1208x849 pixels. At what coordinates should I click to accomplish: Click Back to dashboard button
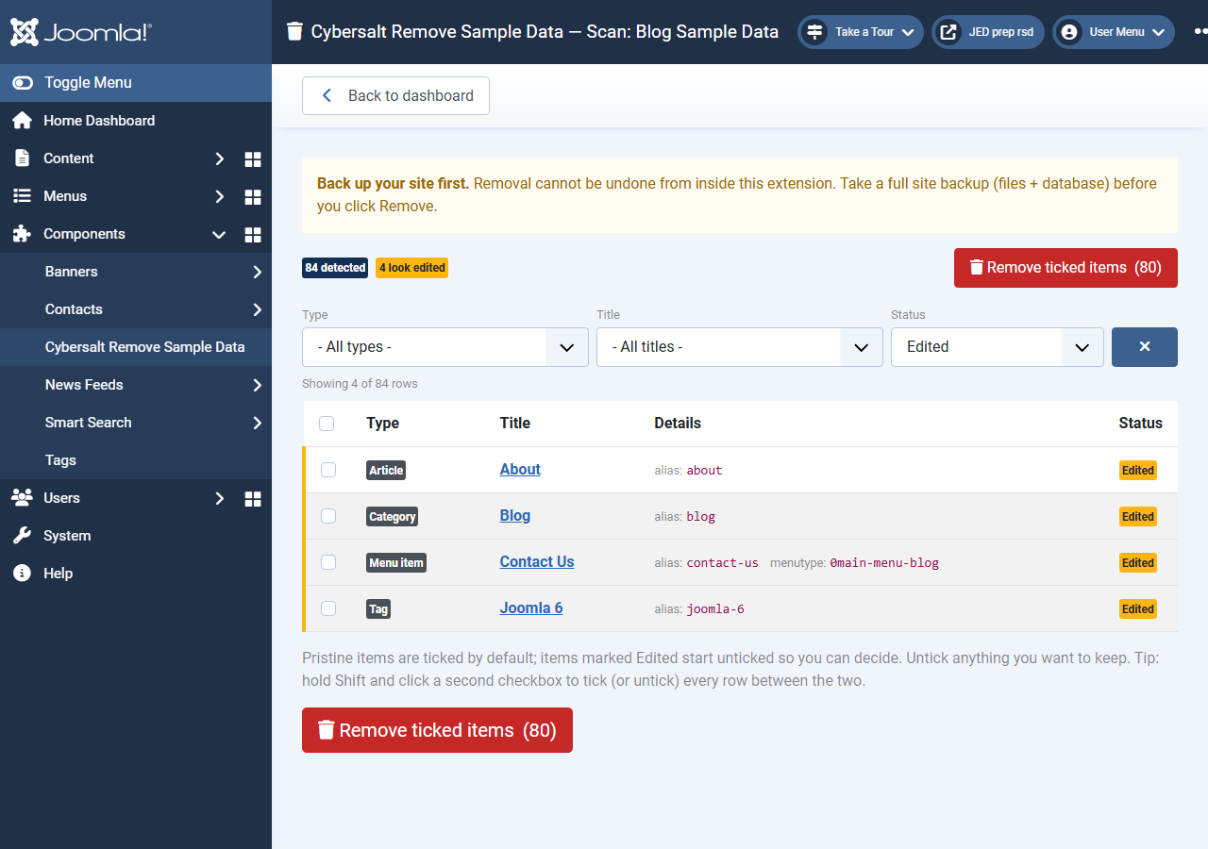[395, 95]
